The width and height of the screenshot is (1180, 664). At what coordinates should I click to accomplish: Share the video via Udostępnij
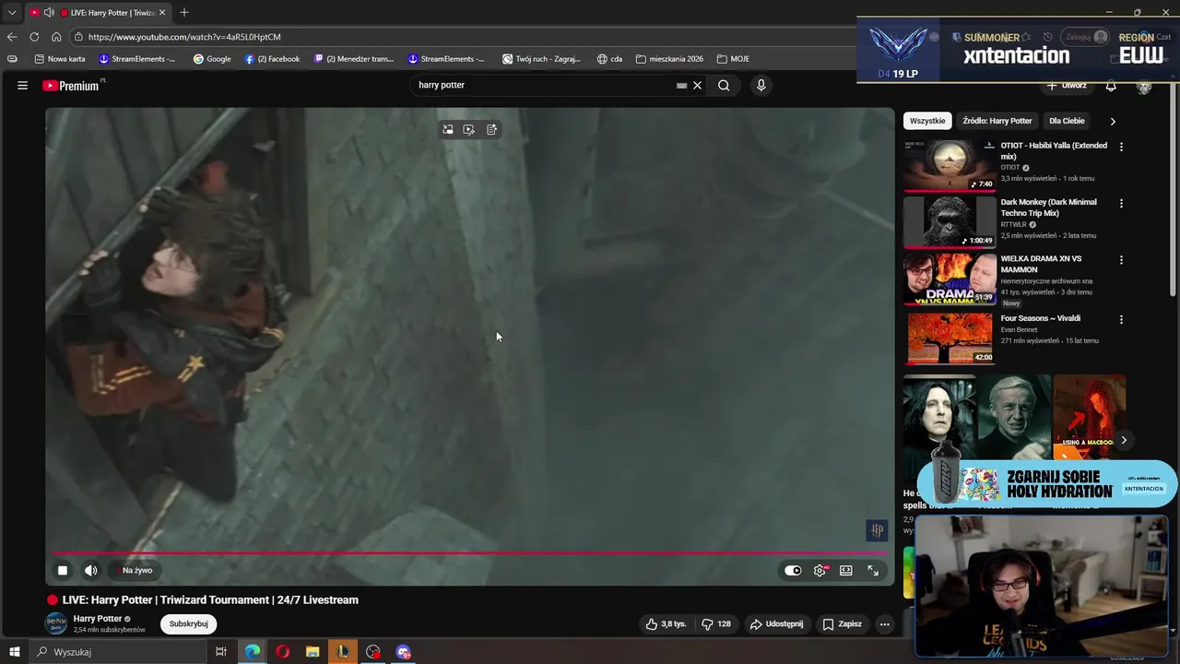(x=776, y=624)
